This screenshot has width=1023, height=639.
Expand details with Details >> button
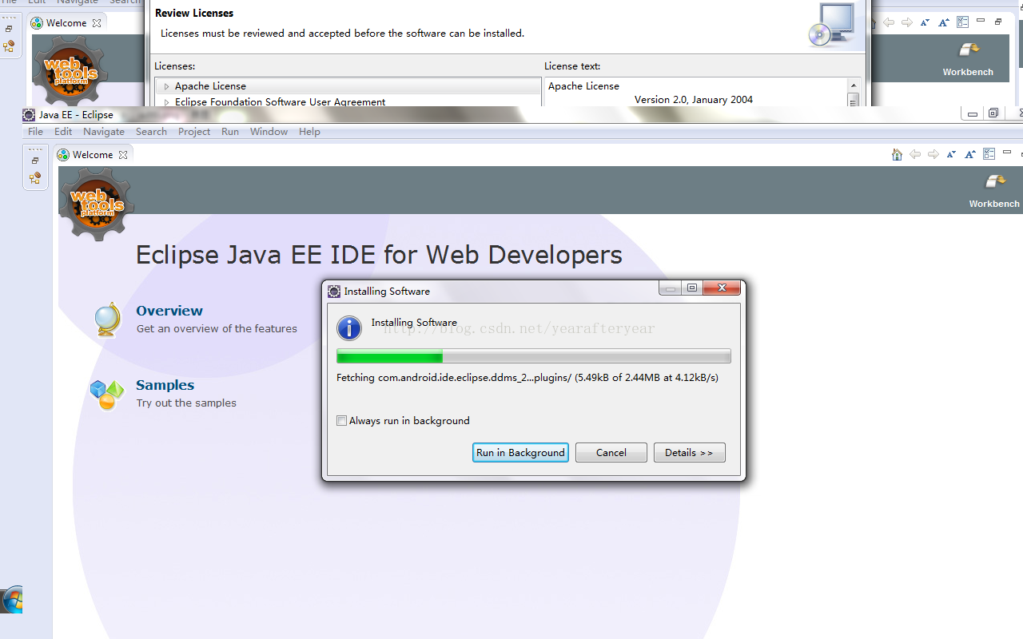[x=689, y=452]
